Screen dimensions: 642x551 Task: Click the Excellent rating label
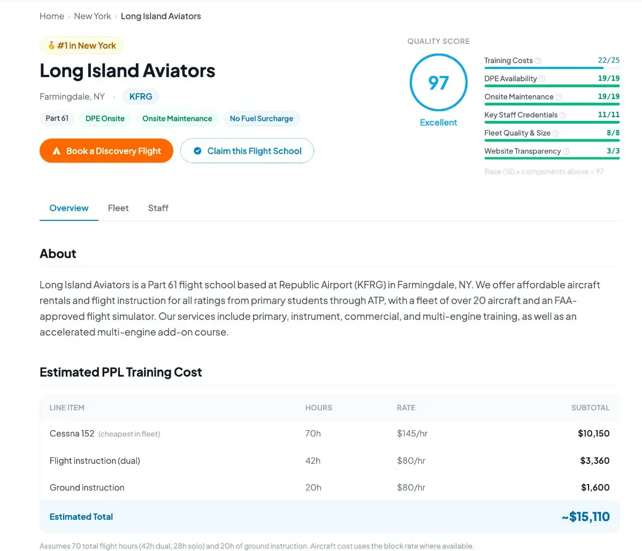pyautogui.click(x=438, y=123)
